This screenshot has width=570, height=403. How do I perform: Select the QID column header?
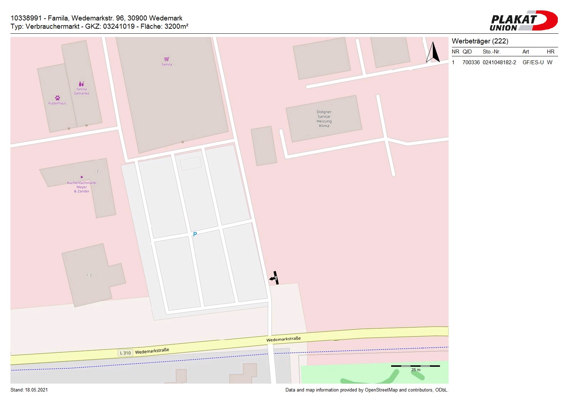[x=467, y=52]
